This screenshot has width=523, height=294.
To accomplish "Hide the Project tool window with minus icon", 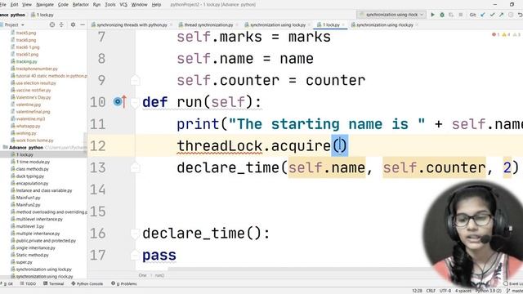I will tap(83, 24).
